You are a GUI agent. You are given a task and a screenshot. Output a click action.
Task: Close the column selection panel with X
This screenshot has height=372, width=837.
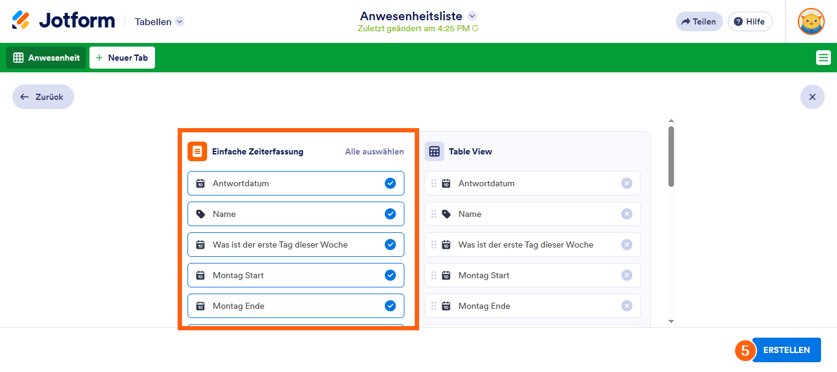(x=812, y=97)
